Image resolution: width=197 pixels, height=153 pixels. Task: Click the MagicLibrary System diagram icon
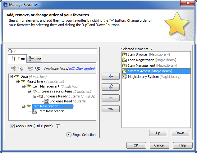[x=125, y=77]
